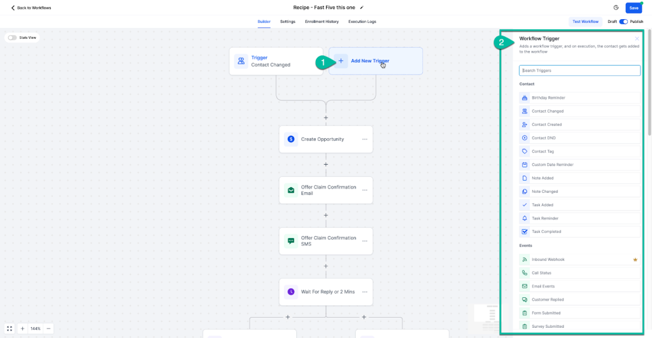The image size is (652, 338).
Task: Toggle the Draft/Publish switch
Action: 623,22
